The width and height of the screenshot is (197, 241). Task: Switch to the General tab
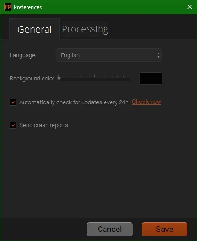click(x=34, y=29)
